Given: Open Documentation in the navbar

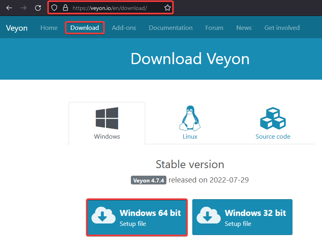Looking at the screenshot, I should click(170, 28).
